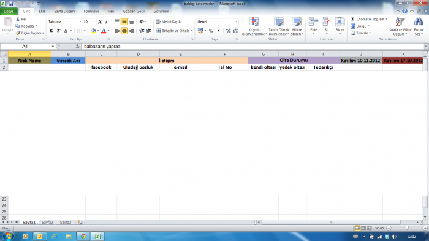Select the Nick Name header cell A1
This screenshot has width=429, height=241.
click(x=29, y=61)
